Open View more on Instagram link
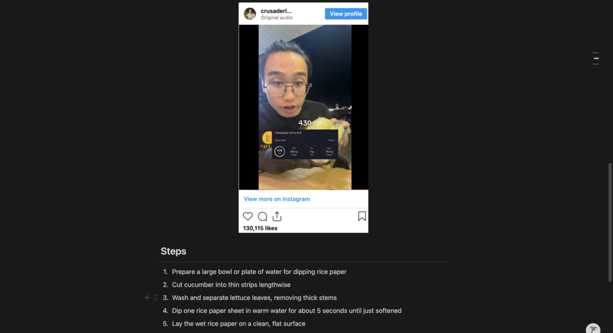613x333 pixels. click(277, 199)
